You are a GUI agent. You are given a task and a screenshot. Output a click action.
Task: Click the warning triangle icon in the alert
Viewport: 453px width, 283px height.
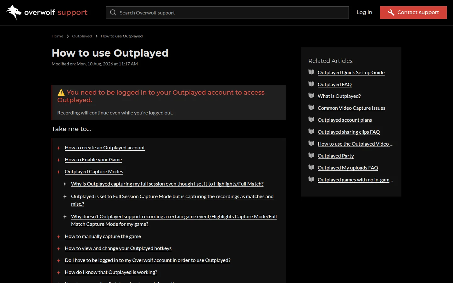tap(61, 92)
